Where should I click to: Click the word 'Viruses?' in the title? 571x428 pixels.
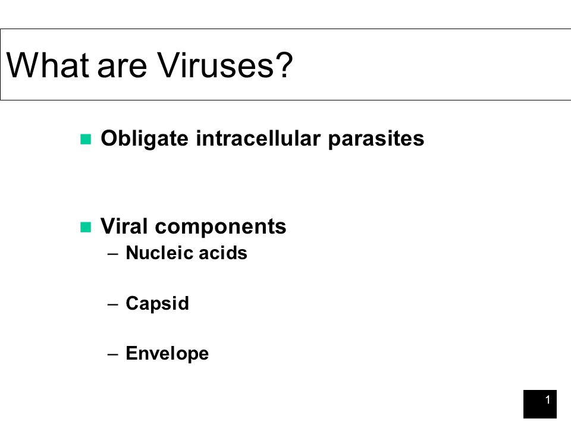pos(225,65)
